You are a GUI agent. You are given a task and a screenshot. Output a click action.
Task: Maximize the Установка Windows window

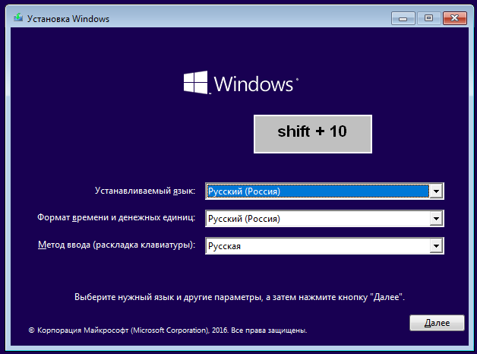(429, 18)
